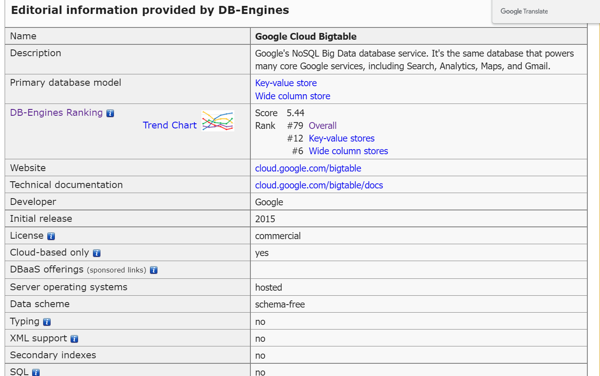Viewport: 600px width, 376px height.
Task: Click the XML support value no
Action: [x=260, y=339]
